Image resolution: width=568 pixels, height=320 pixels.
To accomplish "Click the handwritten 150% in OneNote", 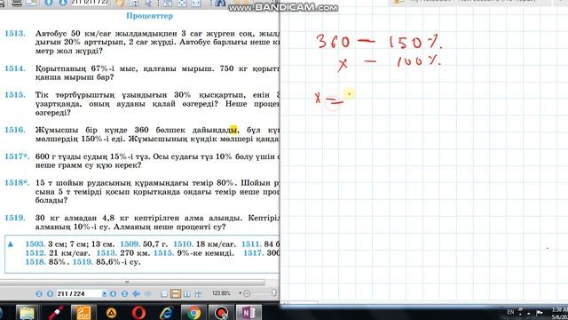I will (x=415, y=42).
